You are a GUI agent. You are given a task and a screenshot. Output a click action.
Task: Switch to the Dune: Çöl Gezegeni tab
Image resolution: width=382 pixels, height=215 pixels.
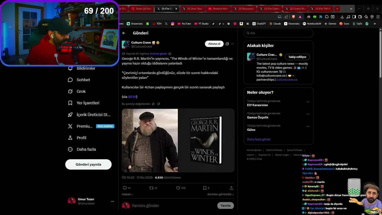(141, 9)
